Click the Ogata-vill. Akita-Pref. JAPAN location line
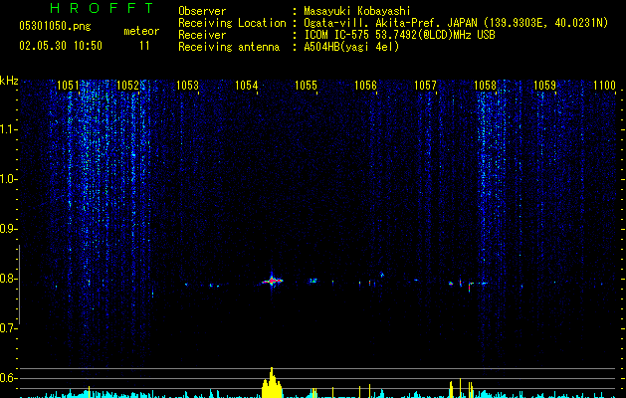Screen dimensions: 626x398 (x=456, y=23)
